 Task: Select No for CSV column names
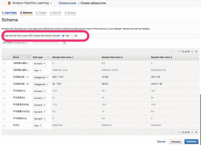72,36
